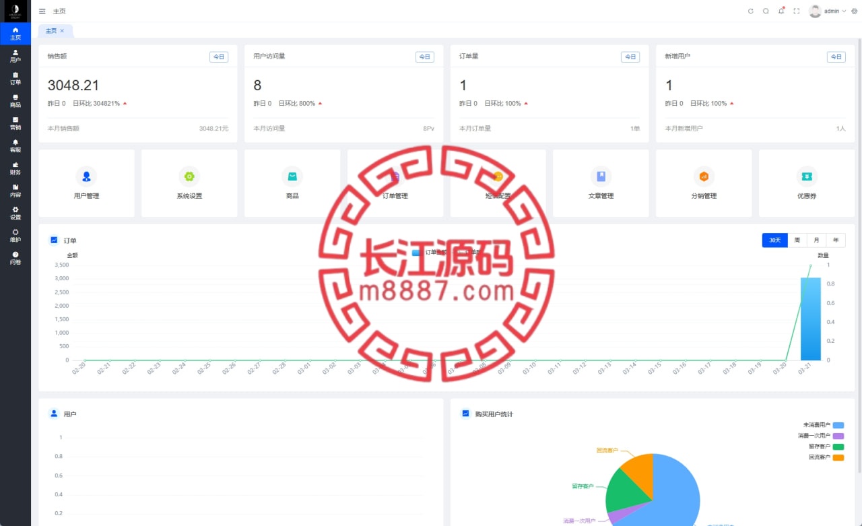The image size is (862, 526).
Task: Click the blue 03-21 bar in the order chart
Action: [x=810, y=319]
